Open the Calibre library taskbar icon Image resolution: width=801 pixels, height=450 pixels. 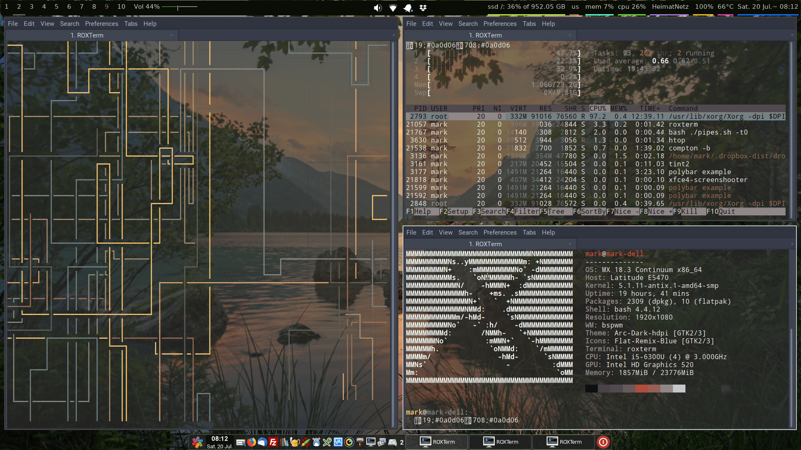[x=284, y=442]
